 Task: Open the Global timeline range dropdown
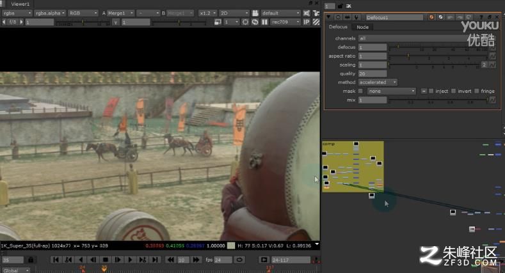[x=16, y=270]
